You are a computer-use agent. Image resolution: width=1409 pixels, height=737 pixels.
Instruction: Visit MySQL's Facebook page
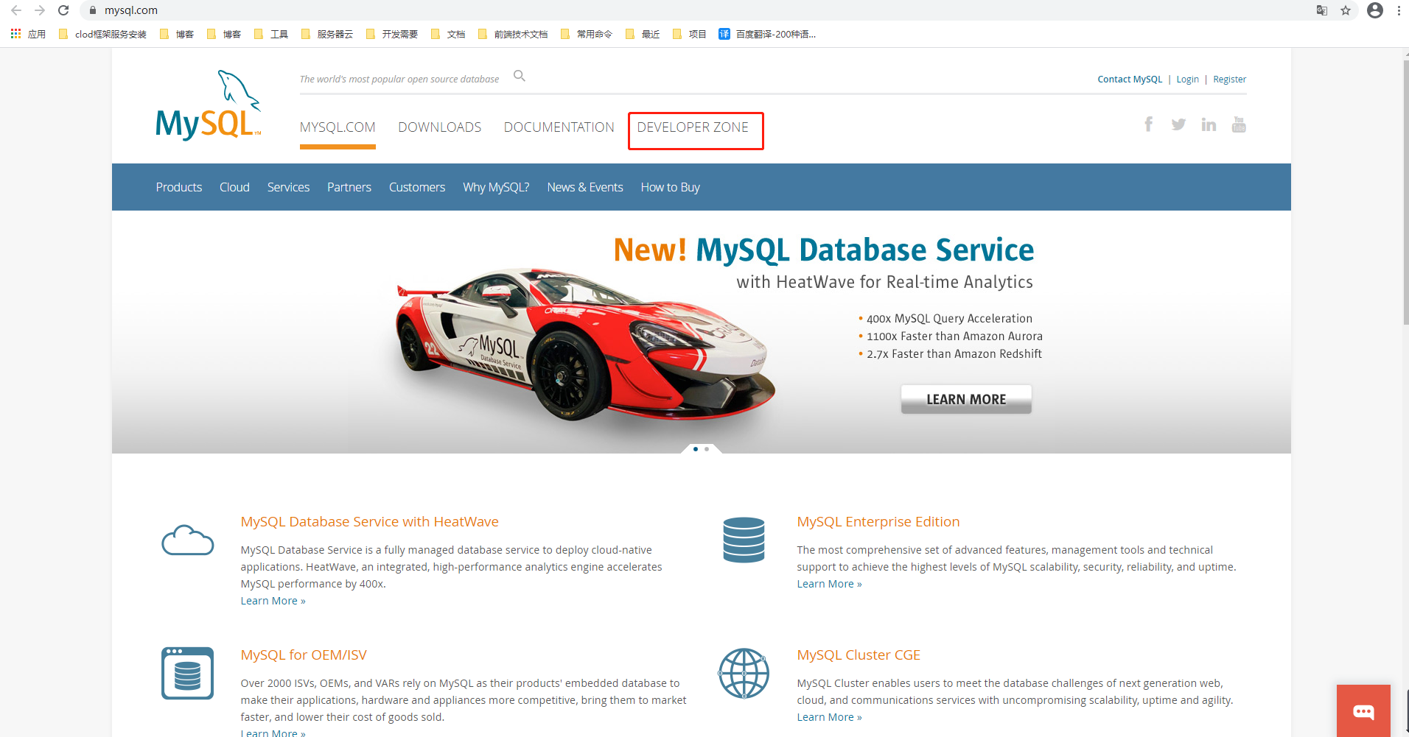[x=1148, y=124]
